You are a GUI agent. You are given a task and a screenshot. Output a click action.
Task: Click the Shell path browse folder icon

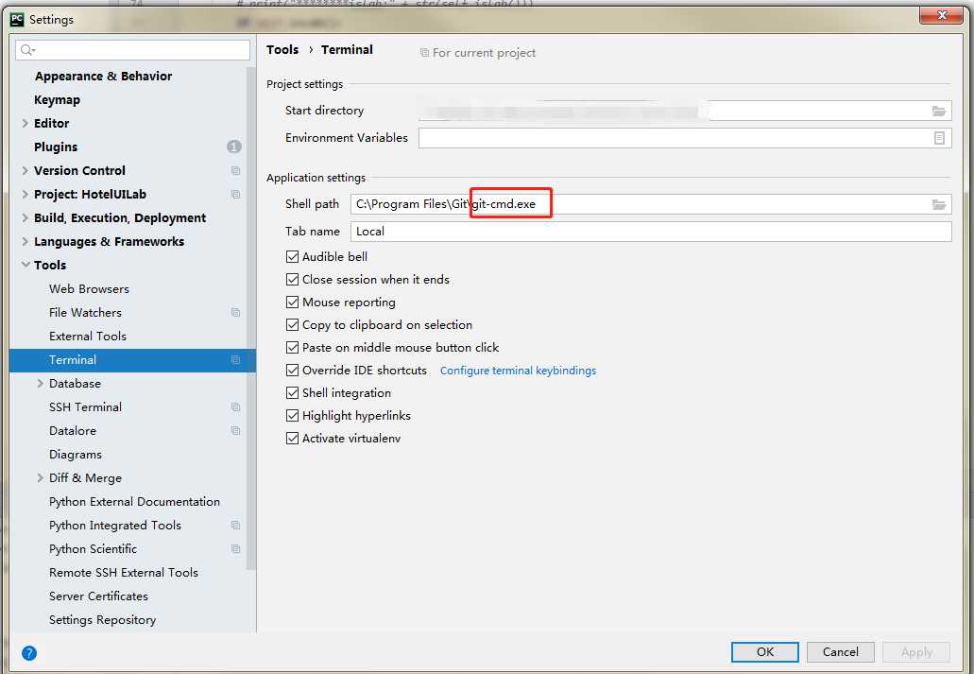click(x=938, y=204)
